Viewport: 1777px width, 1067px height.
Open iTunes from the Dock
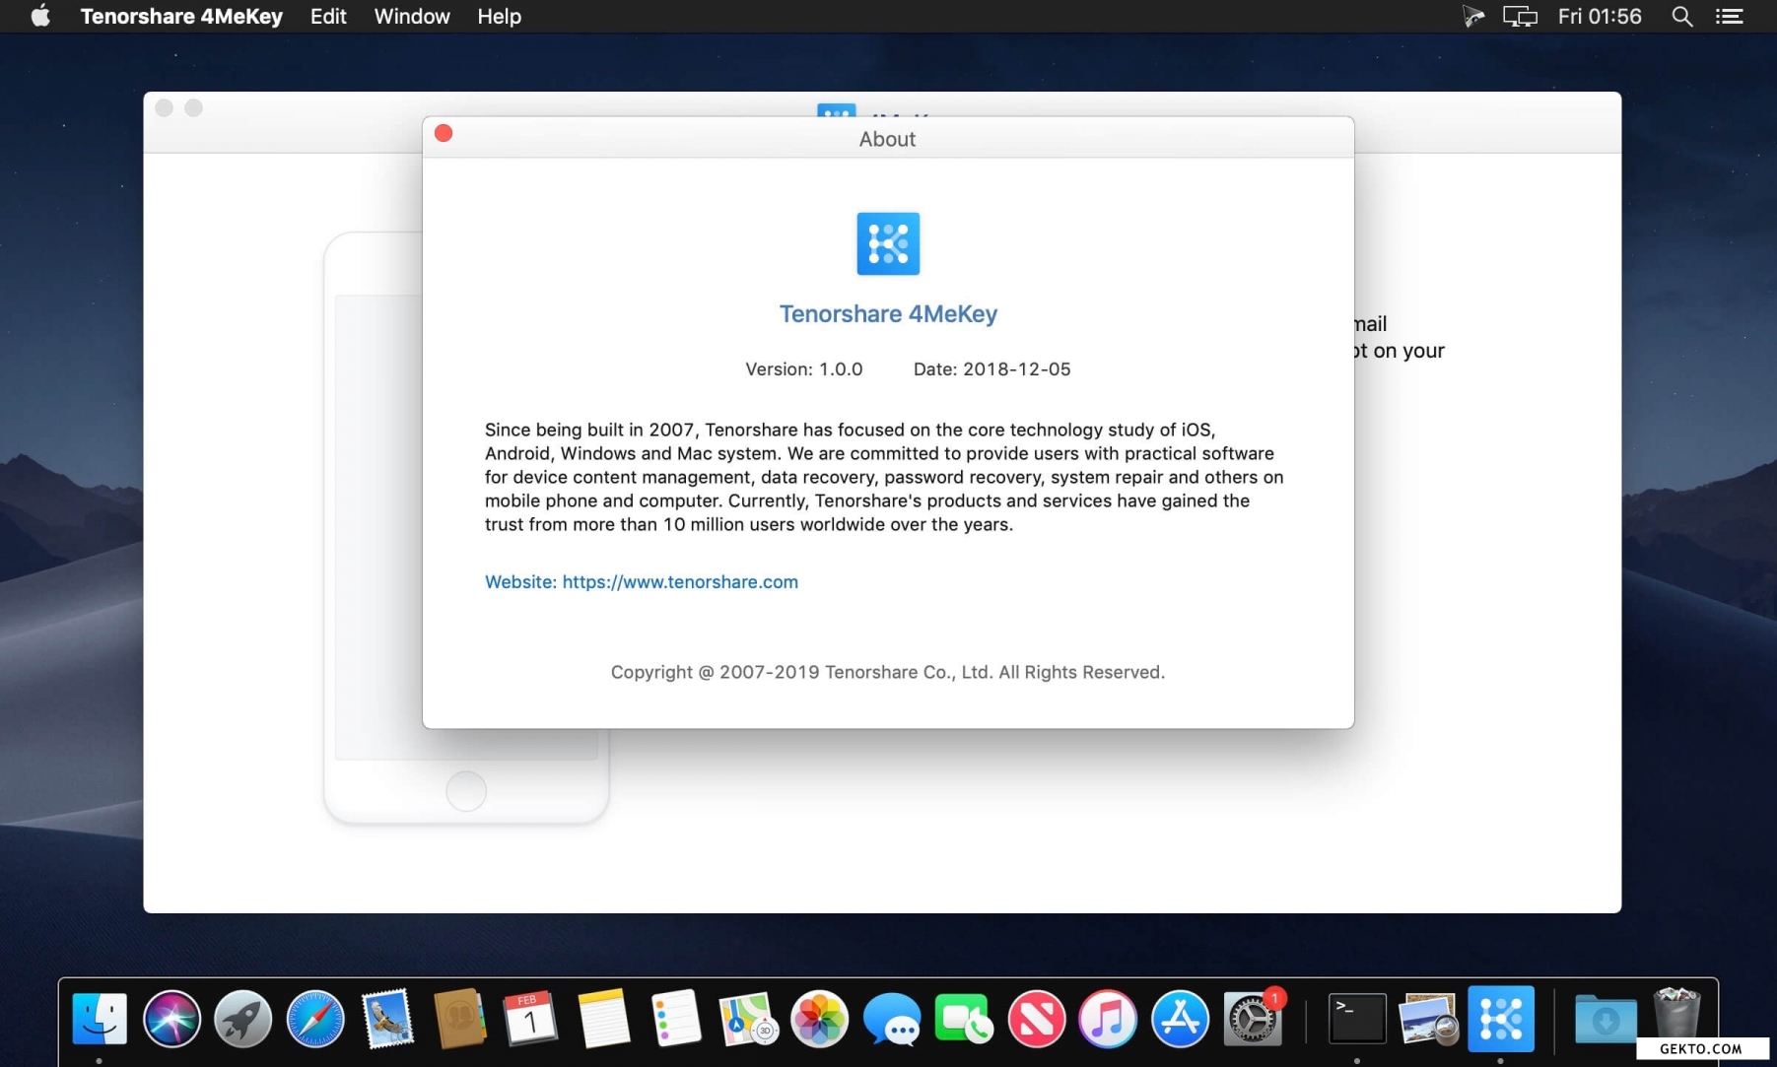coord(1108,1018)
